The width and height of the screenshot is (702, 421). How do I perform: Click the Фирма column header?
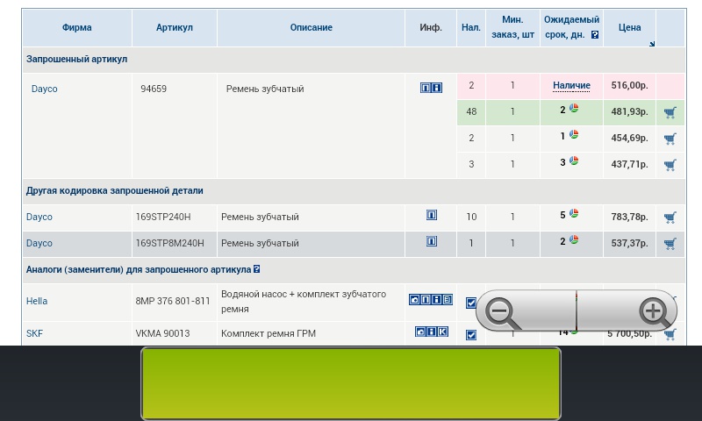[77, 27]
